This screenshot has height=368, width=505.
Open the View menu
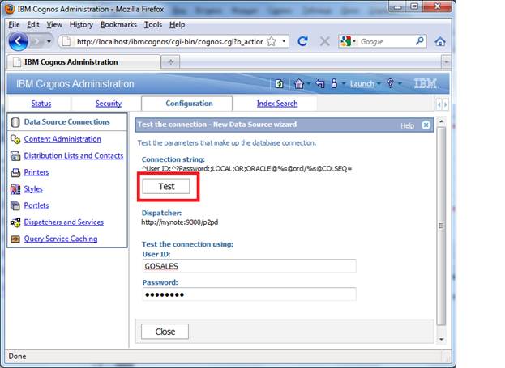(54, 25)
